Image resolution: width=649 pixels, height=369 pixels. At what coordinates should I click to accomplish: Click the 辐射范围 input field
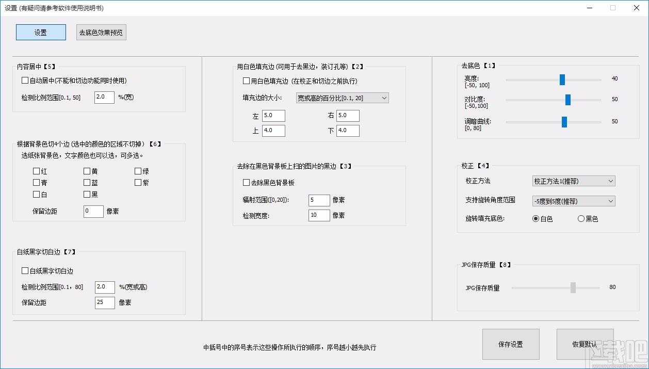click(319, 200)
